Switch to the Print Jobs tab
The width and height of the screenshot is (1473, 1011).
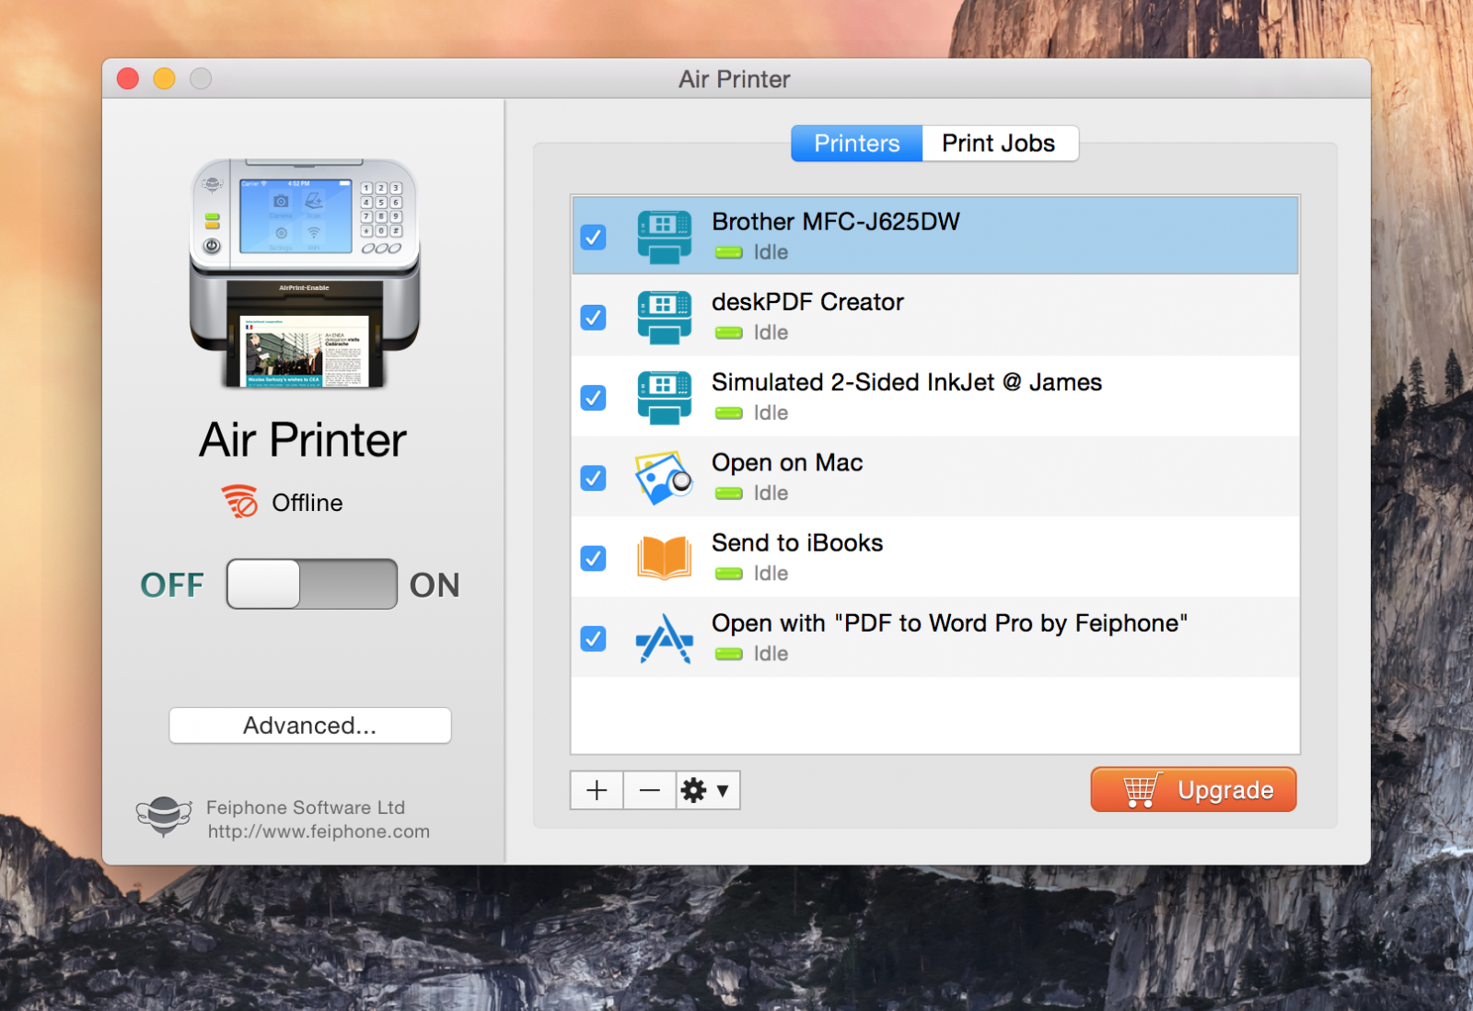pyautogui.click(x=999, y=144)
